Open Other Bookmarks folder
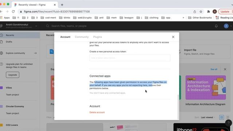The image size is (233, 131). 200,18
